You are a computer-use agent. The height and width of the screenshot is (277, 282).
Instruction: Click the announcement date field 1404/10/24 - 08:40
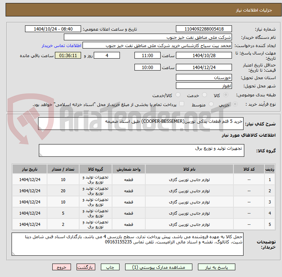(53, 29)
